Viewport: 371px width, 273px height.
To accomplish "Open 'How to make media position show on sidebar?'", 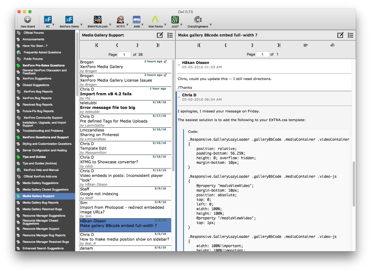I will point(125,239).
